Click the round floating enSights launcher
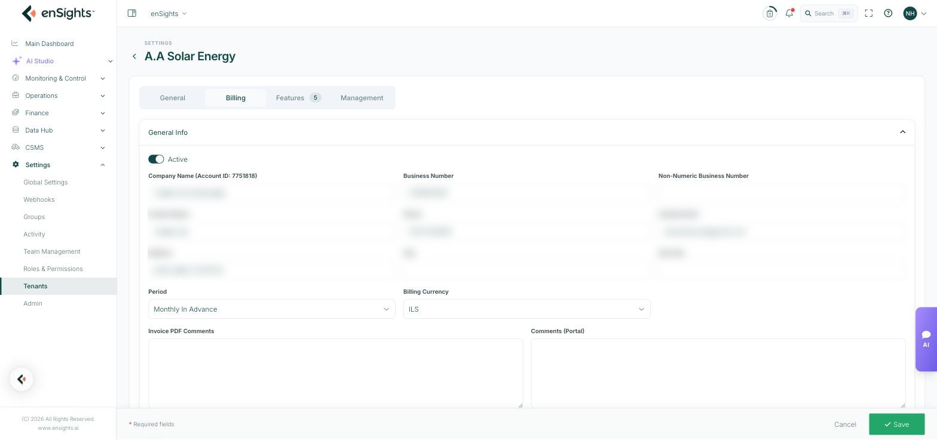The height and width of the screenshot is (440, 937). [x=22, y=379]
